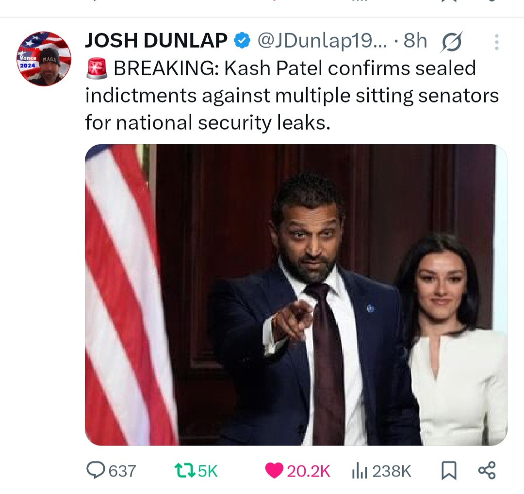
Task: Open the post via the 8h timestamp
Action: [x=415, y=42]
